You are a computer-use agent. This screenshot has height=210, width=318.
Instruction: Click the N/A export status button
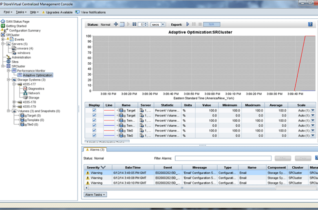(x=212, y=24)
